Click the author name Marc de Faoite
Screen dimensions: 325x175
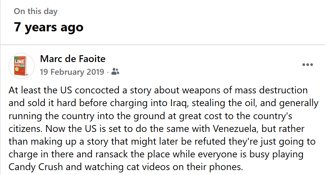click(x=73, y=59)
